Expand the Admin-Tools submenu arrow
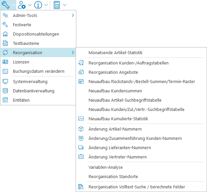This screenshot has height=192, width=207. pos(73,15)
